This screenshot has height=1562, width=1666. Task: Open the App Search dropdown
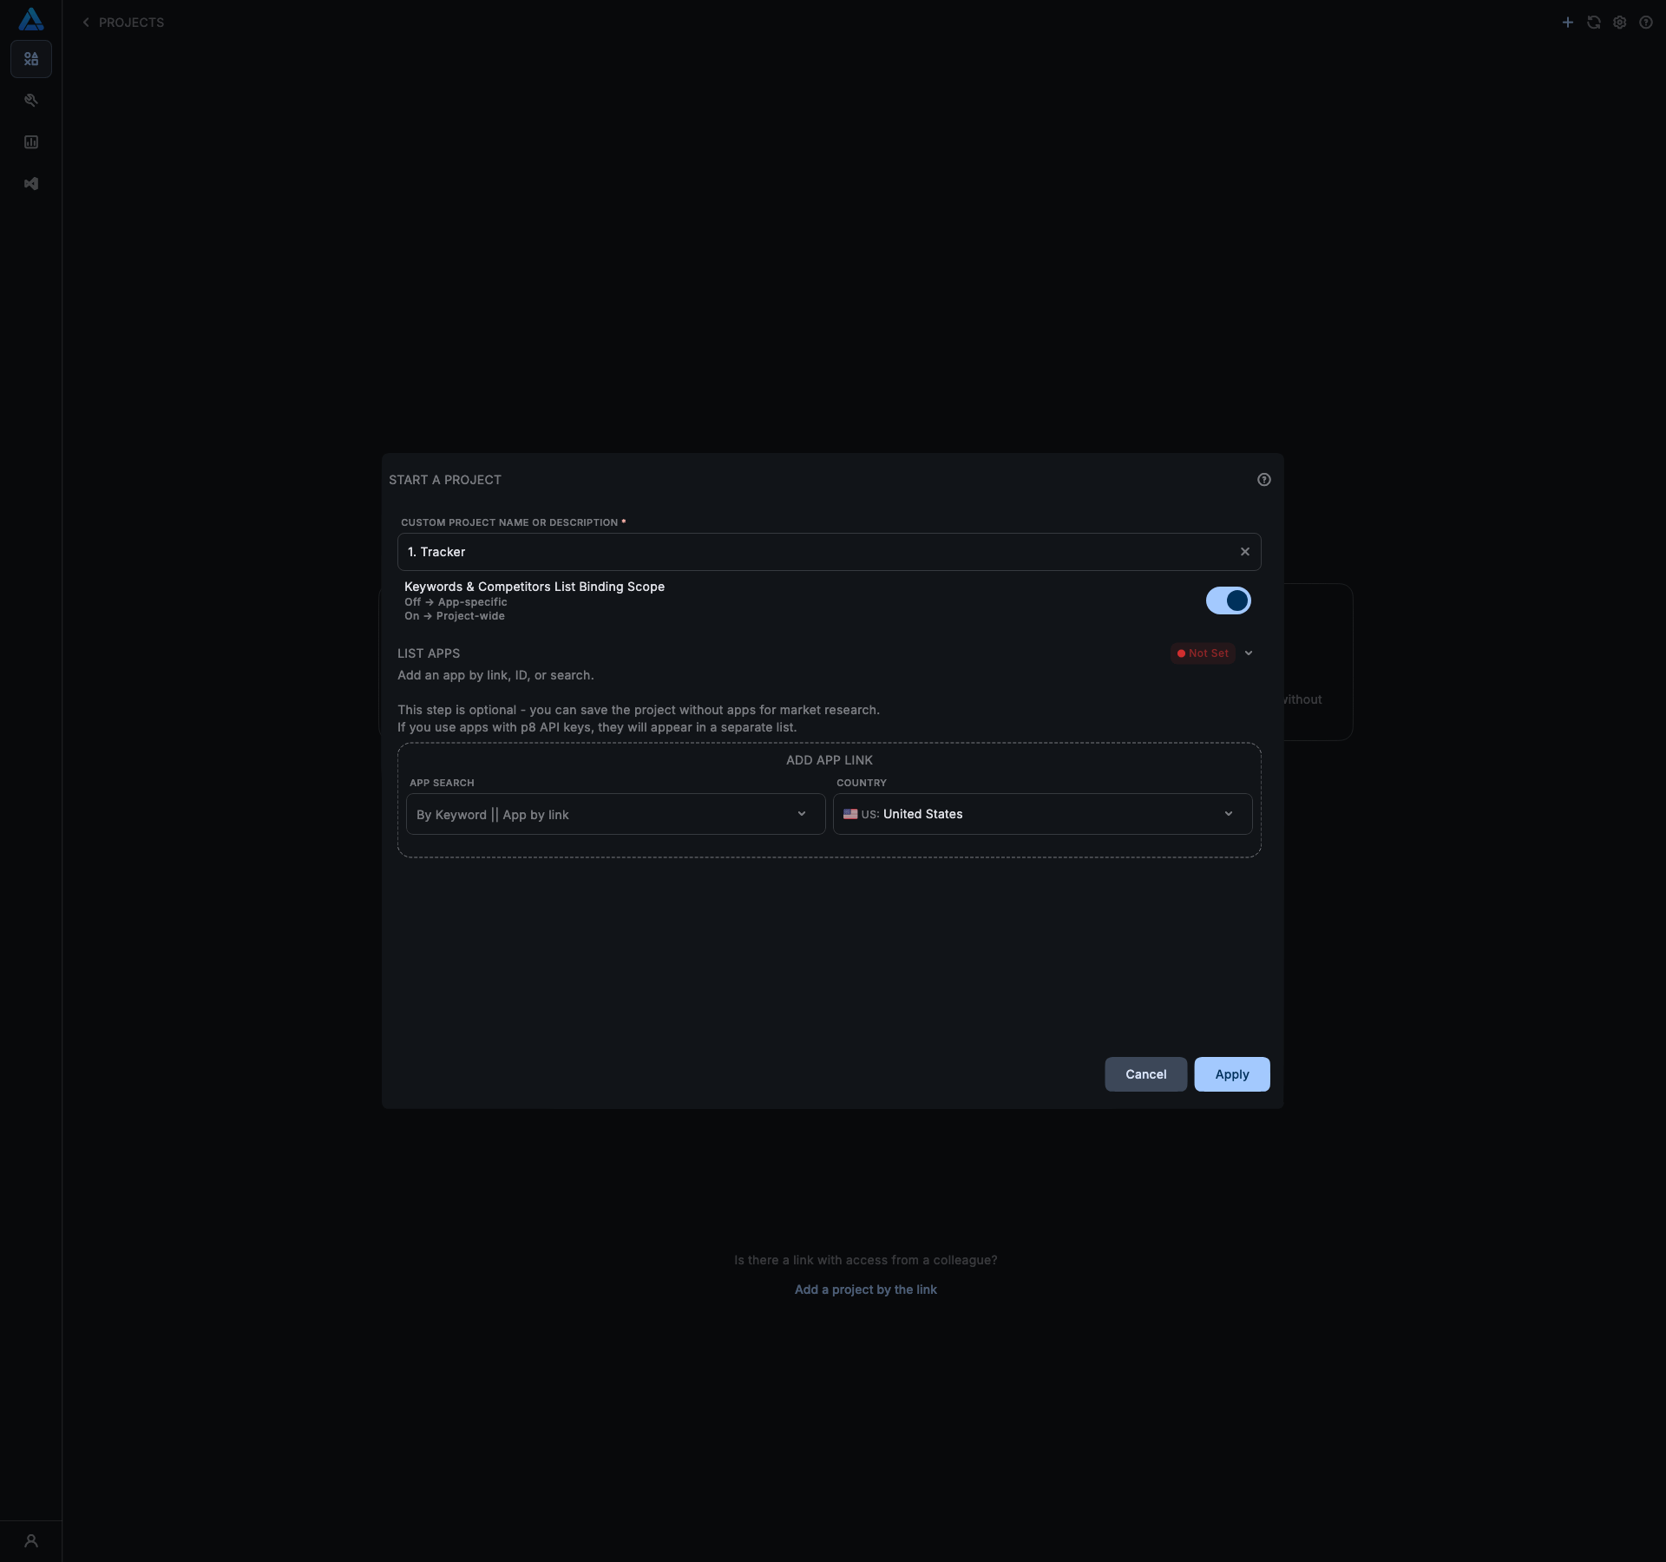pos(615,814)
